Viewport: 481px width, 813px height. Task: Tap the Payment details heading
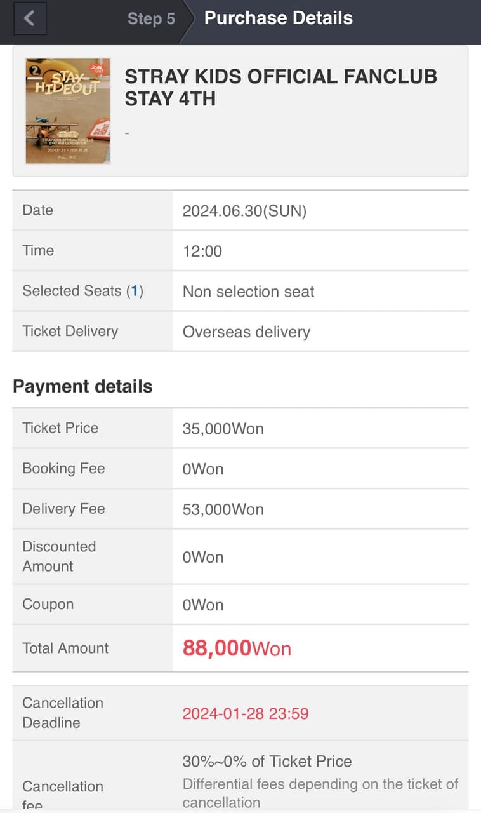click(82, 386)
